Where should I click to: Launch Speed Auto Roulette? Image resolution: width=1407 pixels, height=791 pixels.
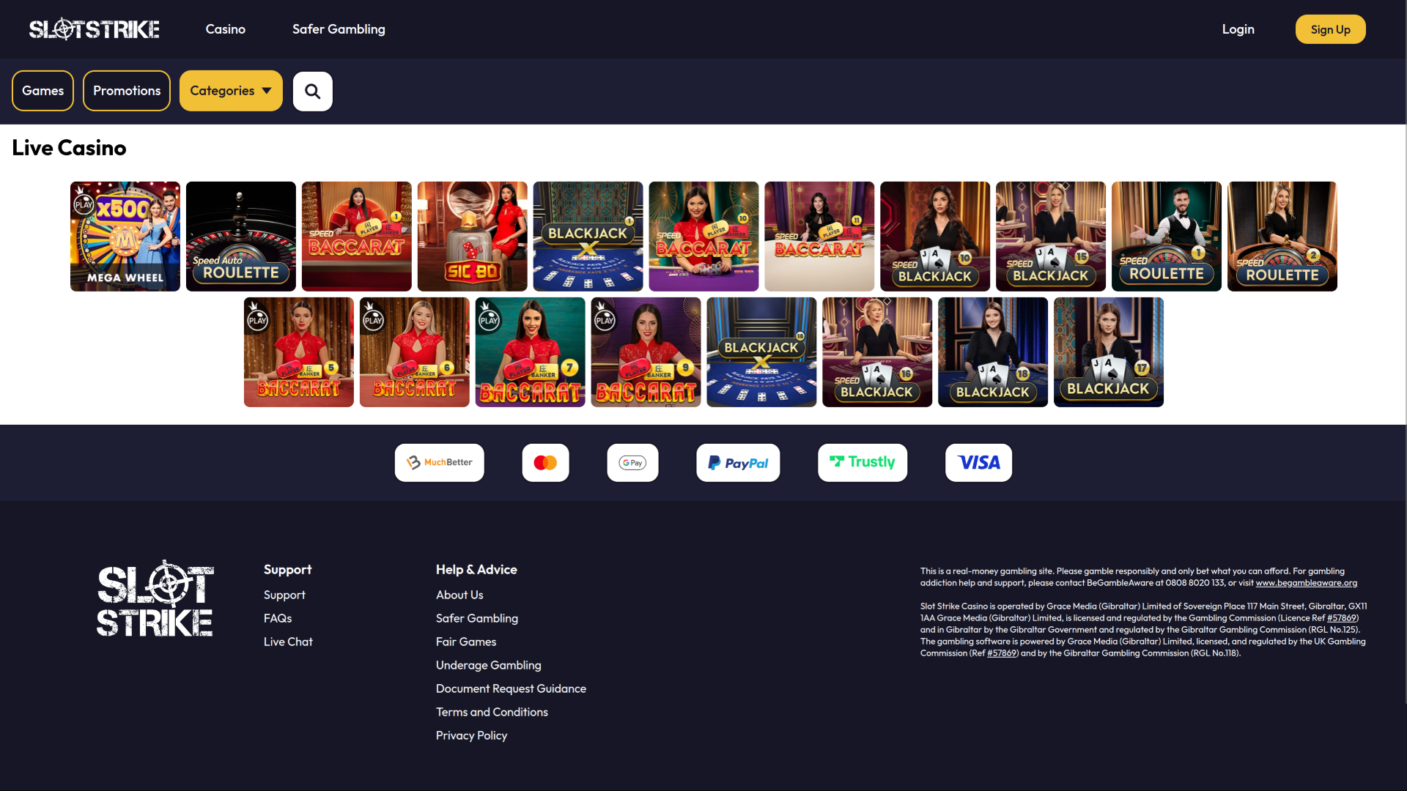(x=240, y=236)
